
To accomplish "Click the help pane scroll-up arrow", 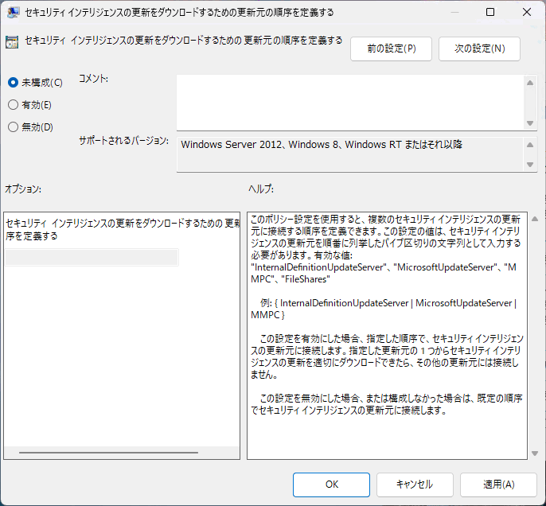I will 534,219.
